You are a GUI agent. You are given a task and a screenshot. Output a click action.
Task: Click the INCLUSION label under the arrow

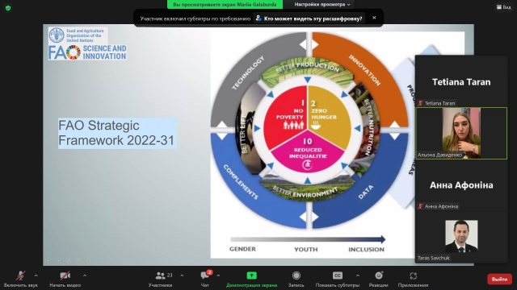tap(366, 250)
